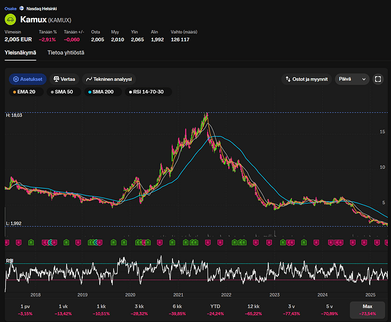Click the Kamux (KAMUX) stock title
This screenshot has width=391, height=322.
[x=46, y=19]
